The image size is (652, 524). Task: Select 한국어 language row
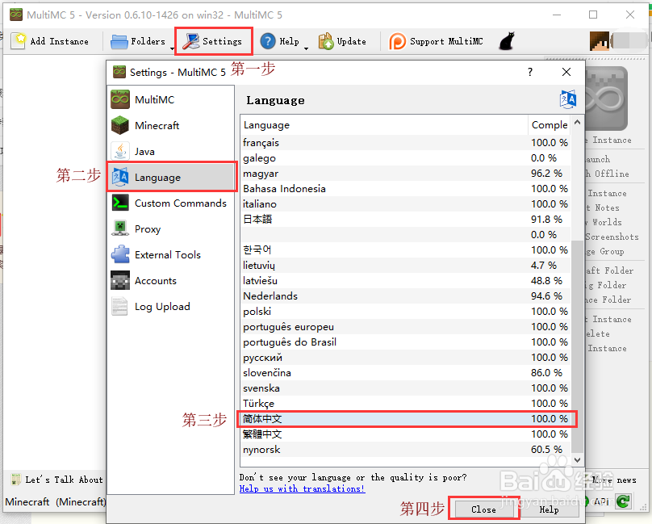click(x=405, y=249)
